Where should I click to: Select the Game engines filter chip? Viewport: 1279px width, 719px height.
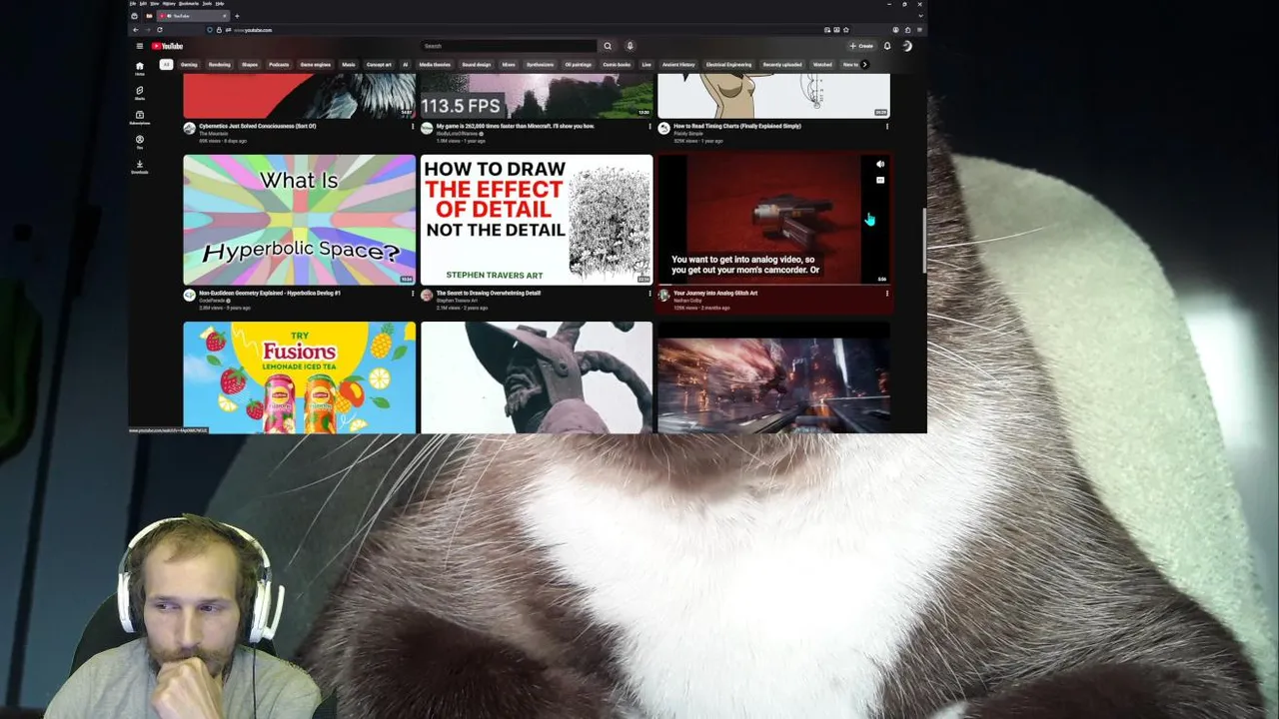[316, 65]
